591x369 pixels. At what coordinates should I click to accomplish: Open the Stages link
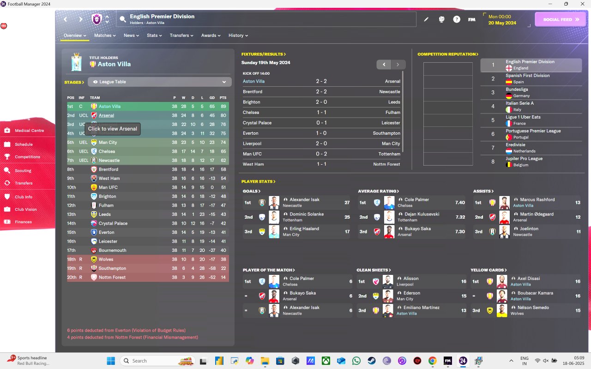(x=74, y=83)
